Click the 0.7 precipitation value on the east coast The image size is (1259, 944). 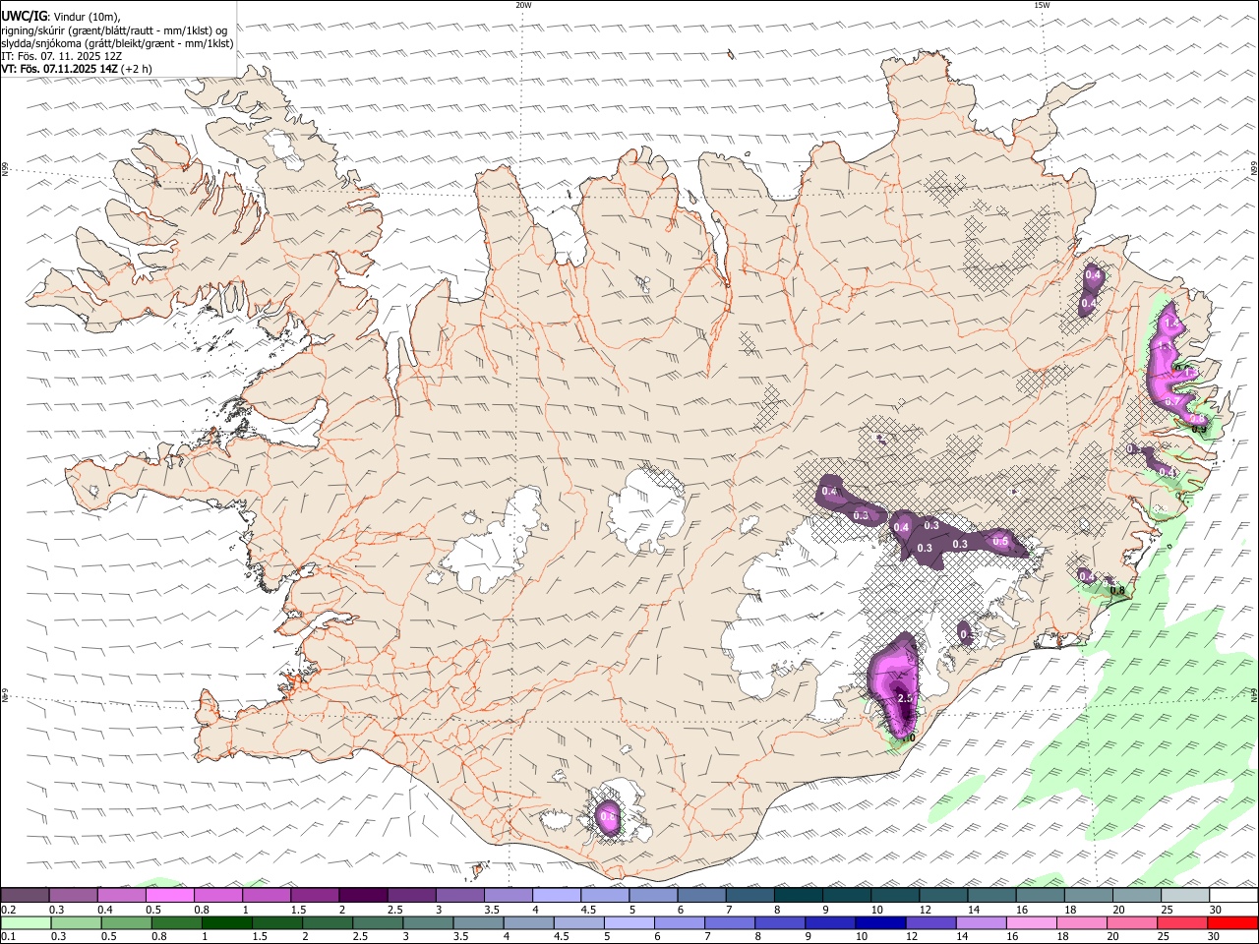[x=1172, y=401]
